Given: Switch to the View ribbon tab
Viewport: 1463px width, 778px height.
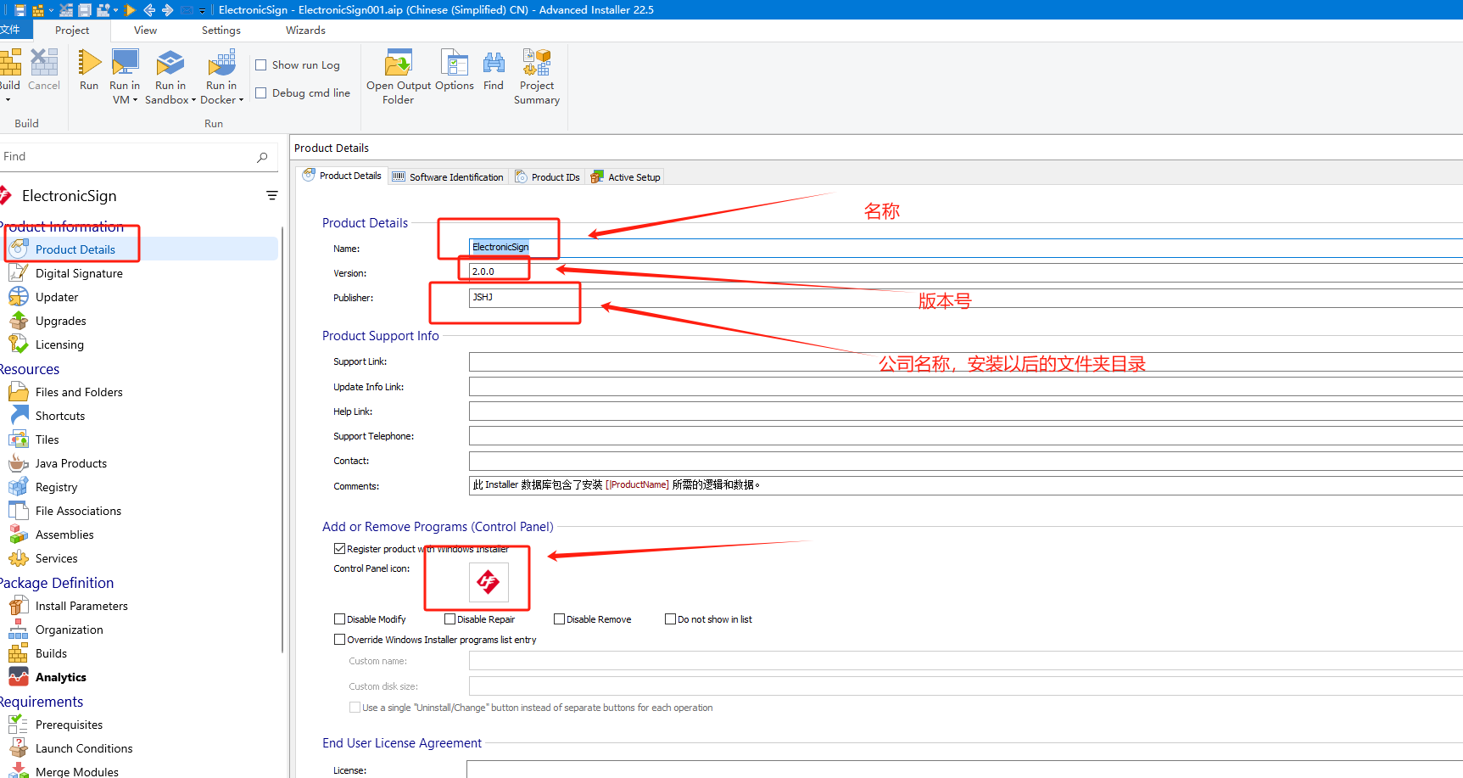Looking at the screenshot, I should [x=145, y=31].
